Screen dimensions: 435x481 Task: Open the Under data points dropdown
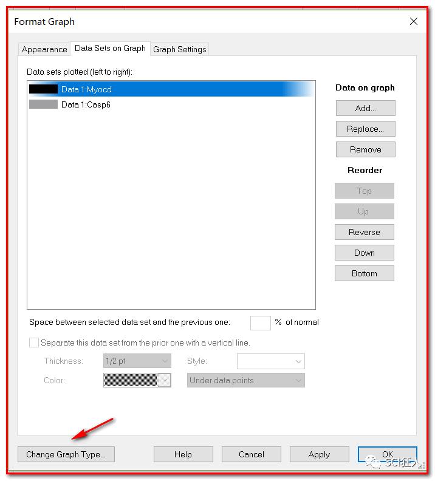coord(245,380)
